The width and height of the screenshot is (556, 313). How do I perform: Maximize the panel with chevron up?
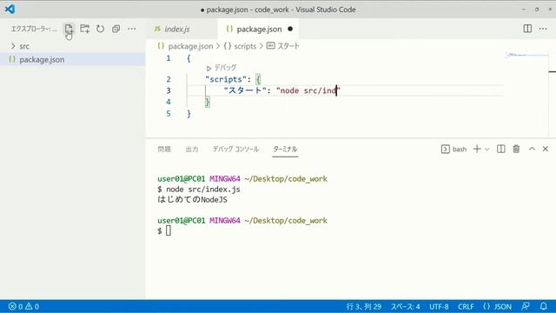[532, 149]
